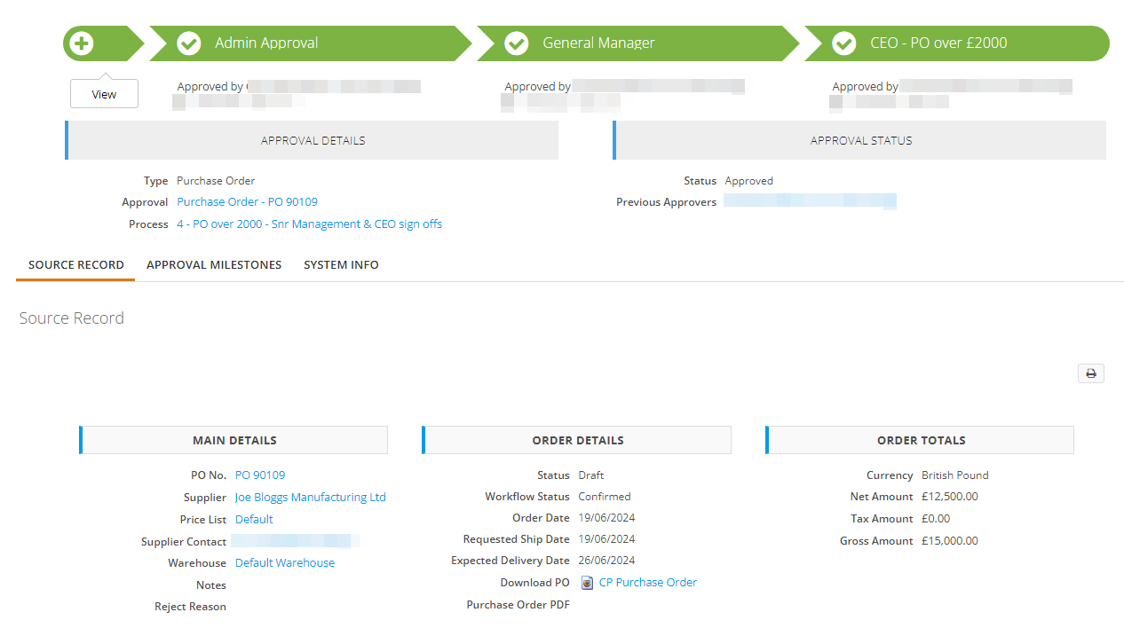Click the Admin Approval checkmark icon

point(188,43)
